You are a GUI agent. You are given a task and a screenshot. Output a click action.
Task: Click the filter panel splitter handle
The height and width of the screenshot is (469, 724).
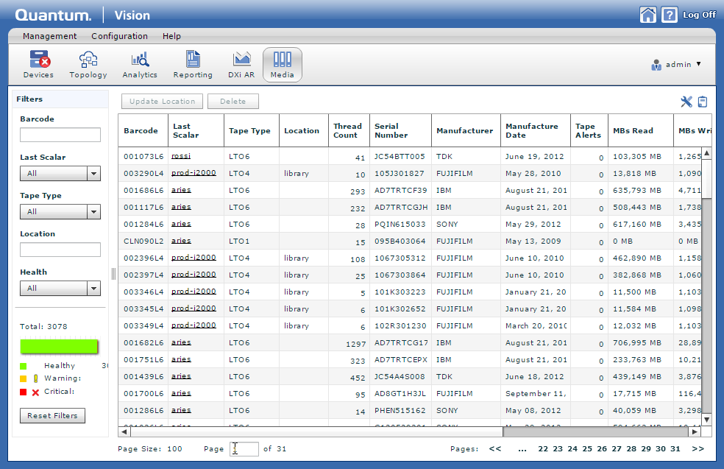[x=113, y=274]
